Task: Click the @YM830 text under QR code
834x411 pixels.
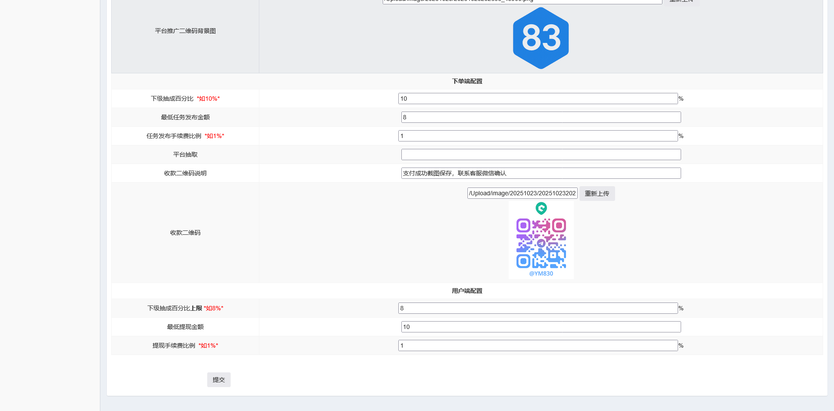Action: (x=541, y=273)
